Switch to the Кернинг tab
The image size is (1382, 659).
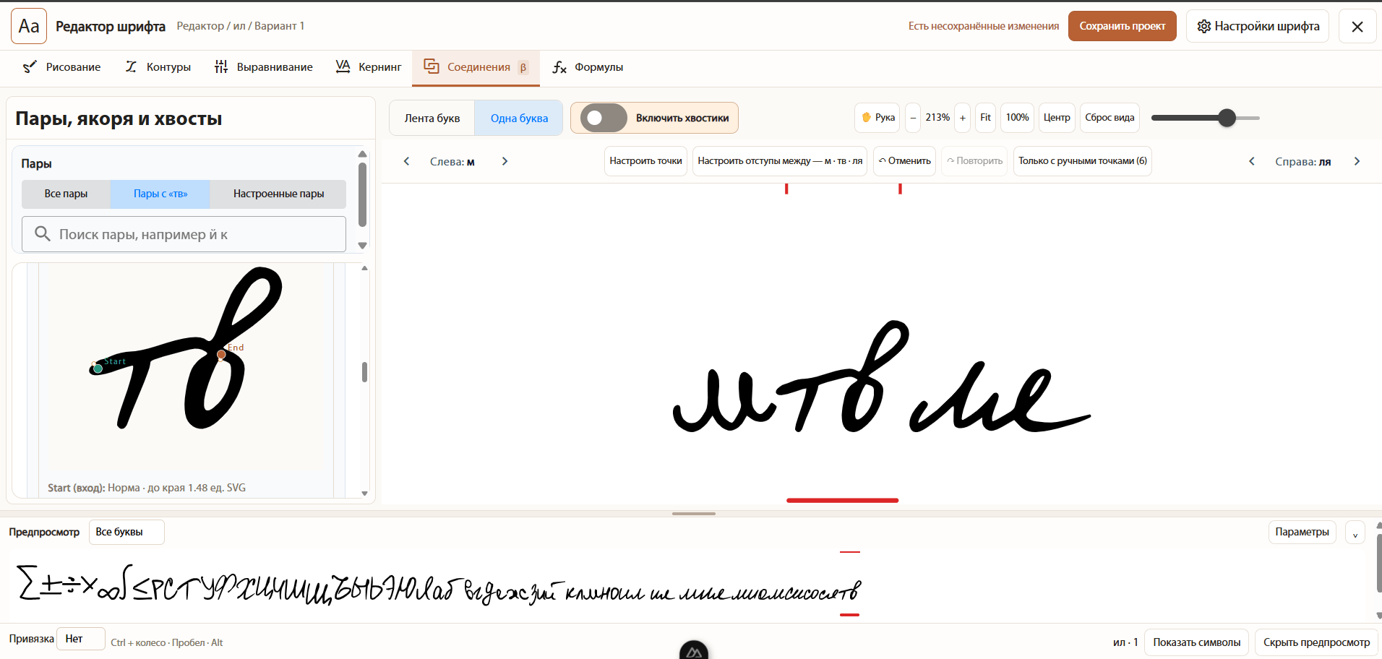click(369, 67)
